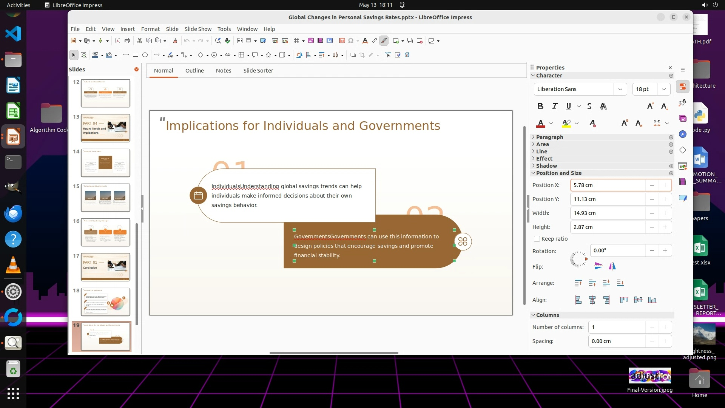
Task: Select the Rectangle drawing tool
Action: (x=136, y=55)
